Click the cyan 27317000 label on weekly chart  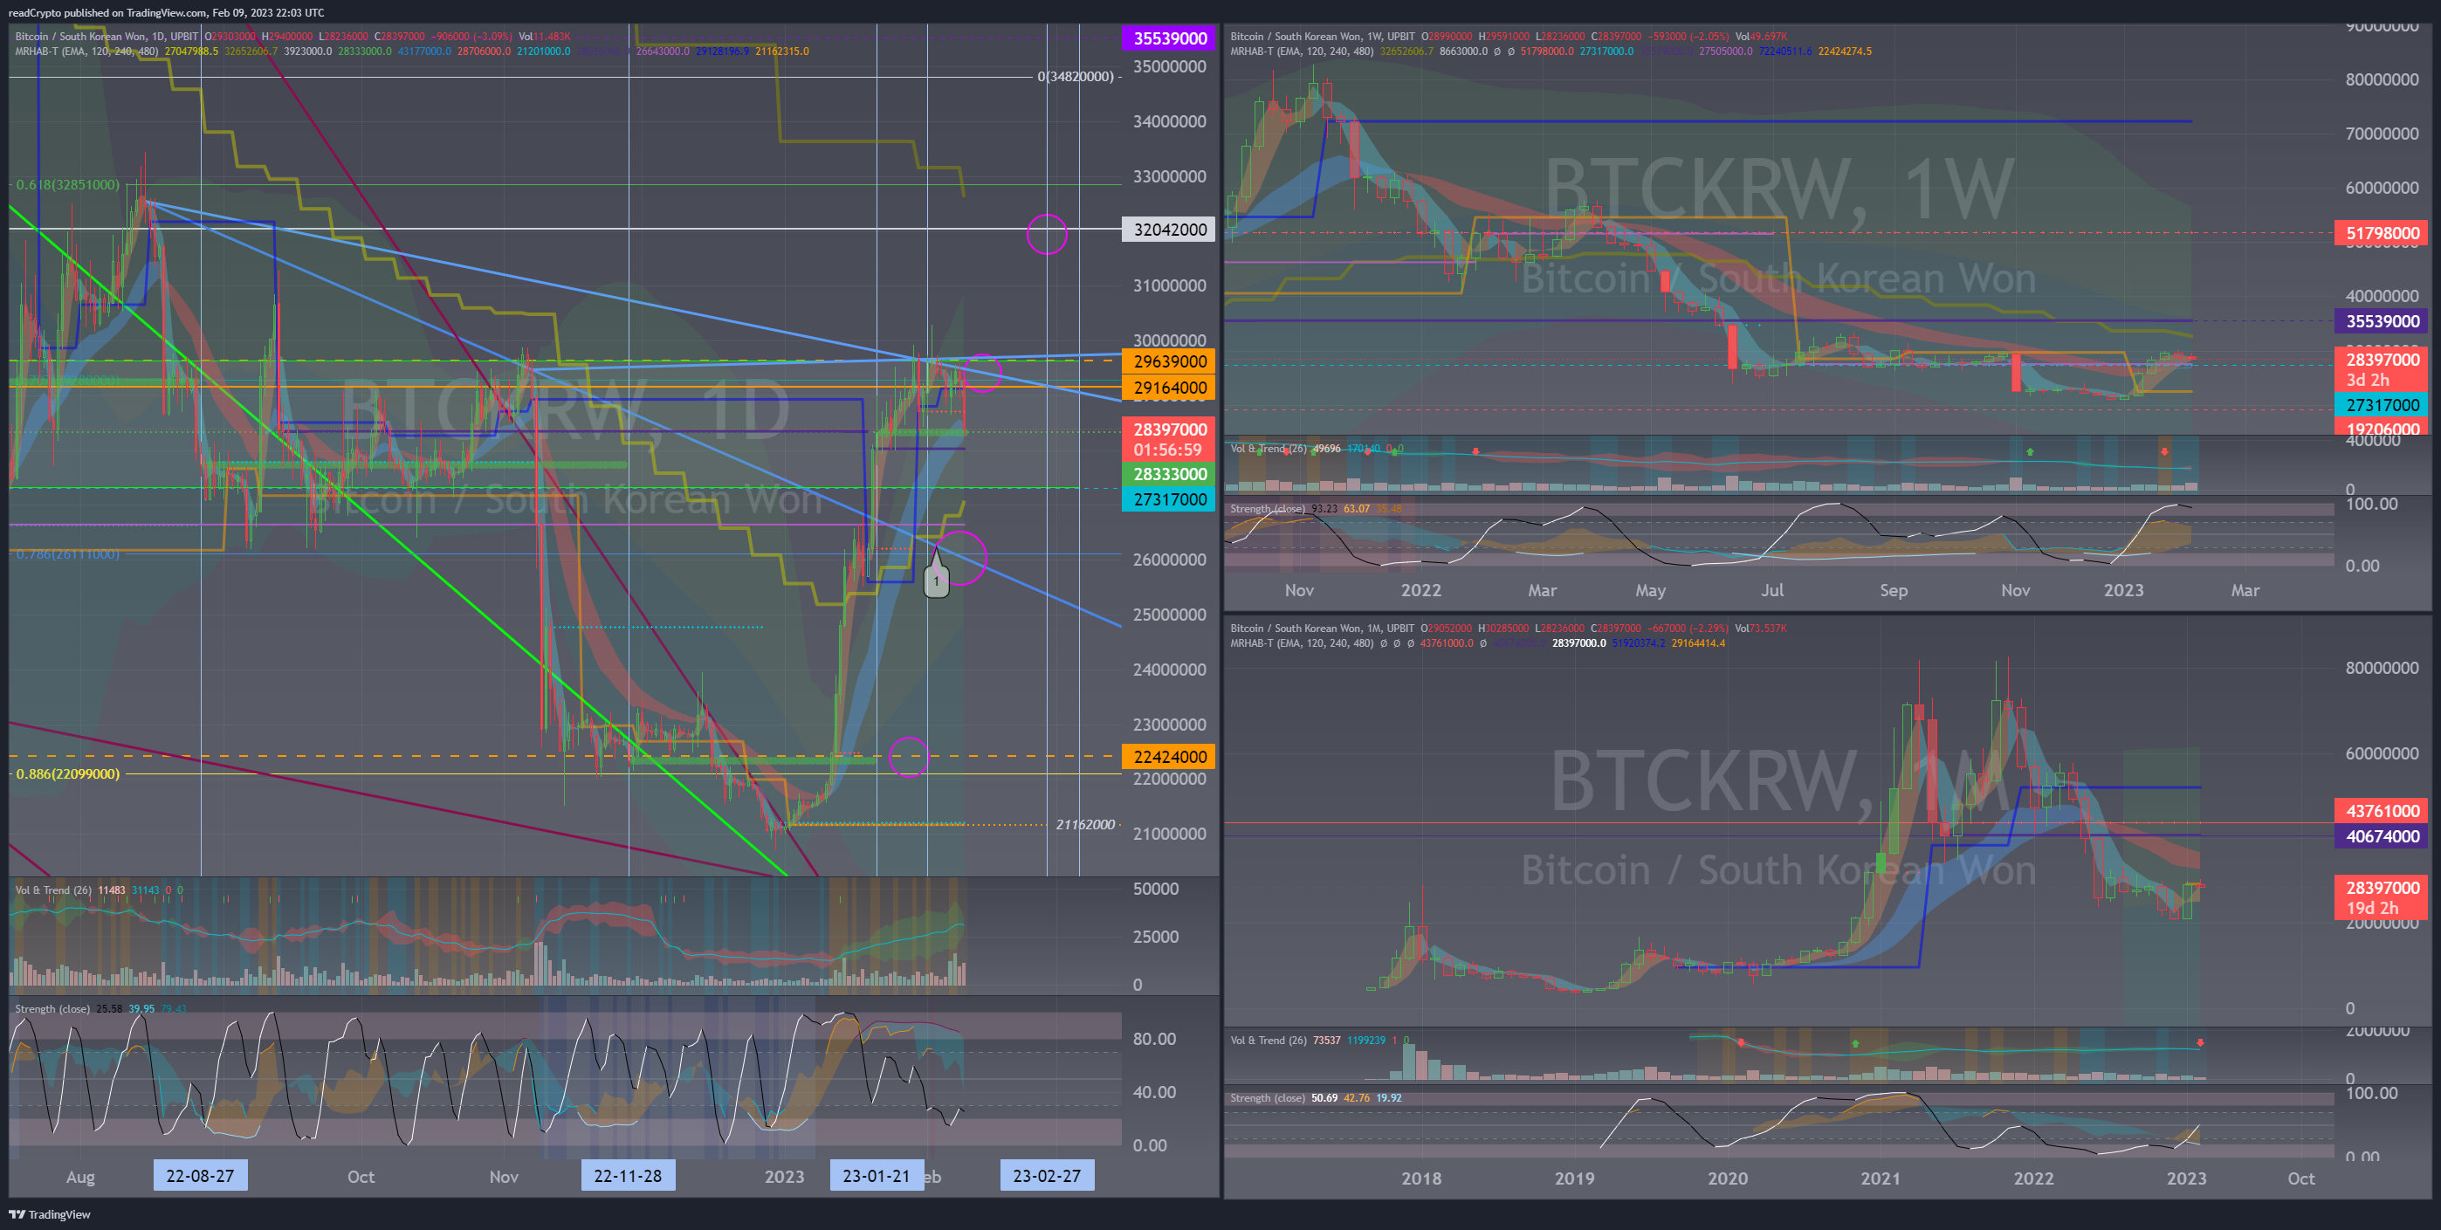(2382, 405)
